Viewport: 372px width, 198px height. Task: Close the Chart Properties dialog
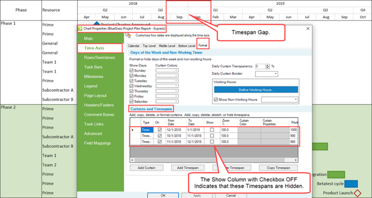click(308, 29)
